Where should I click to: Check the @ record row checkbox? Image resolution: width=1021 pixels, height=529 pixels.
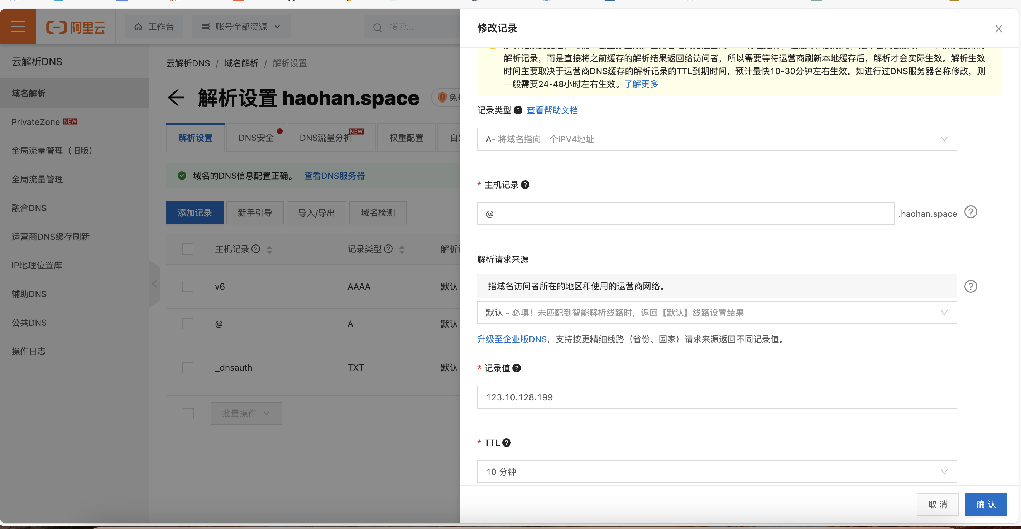tap(187, 324)
